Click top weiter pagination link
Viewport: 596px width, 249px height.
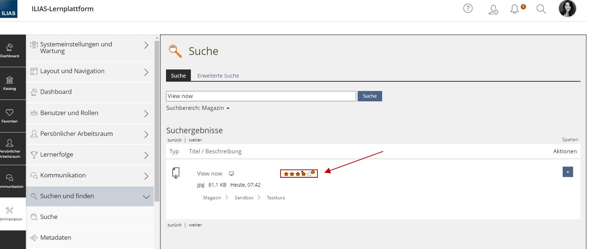tap(195, 140)
